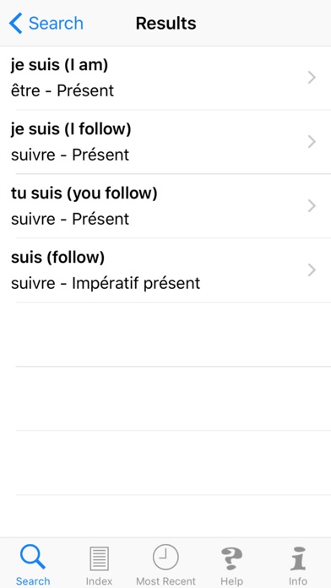Tap the magnifying glass Search icon
This screenshot has height=588, width=331.
coord(33,558)
